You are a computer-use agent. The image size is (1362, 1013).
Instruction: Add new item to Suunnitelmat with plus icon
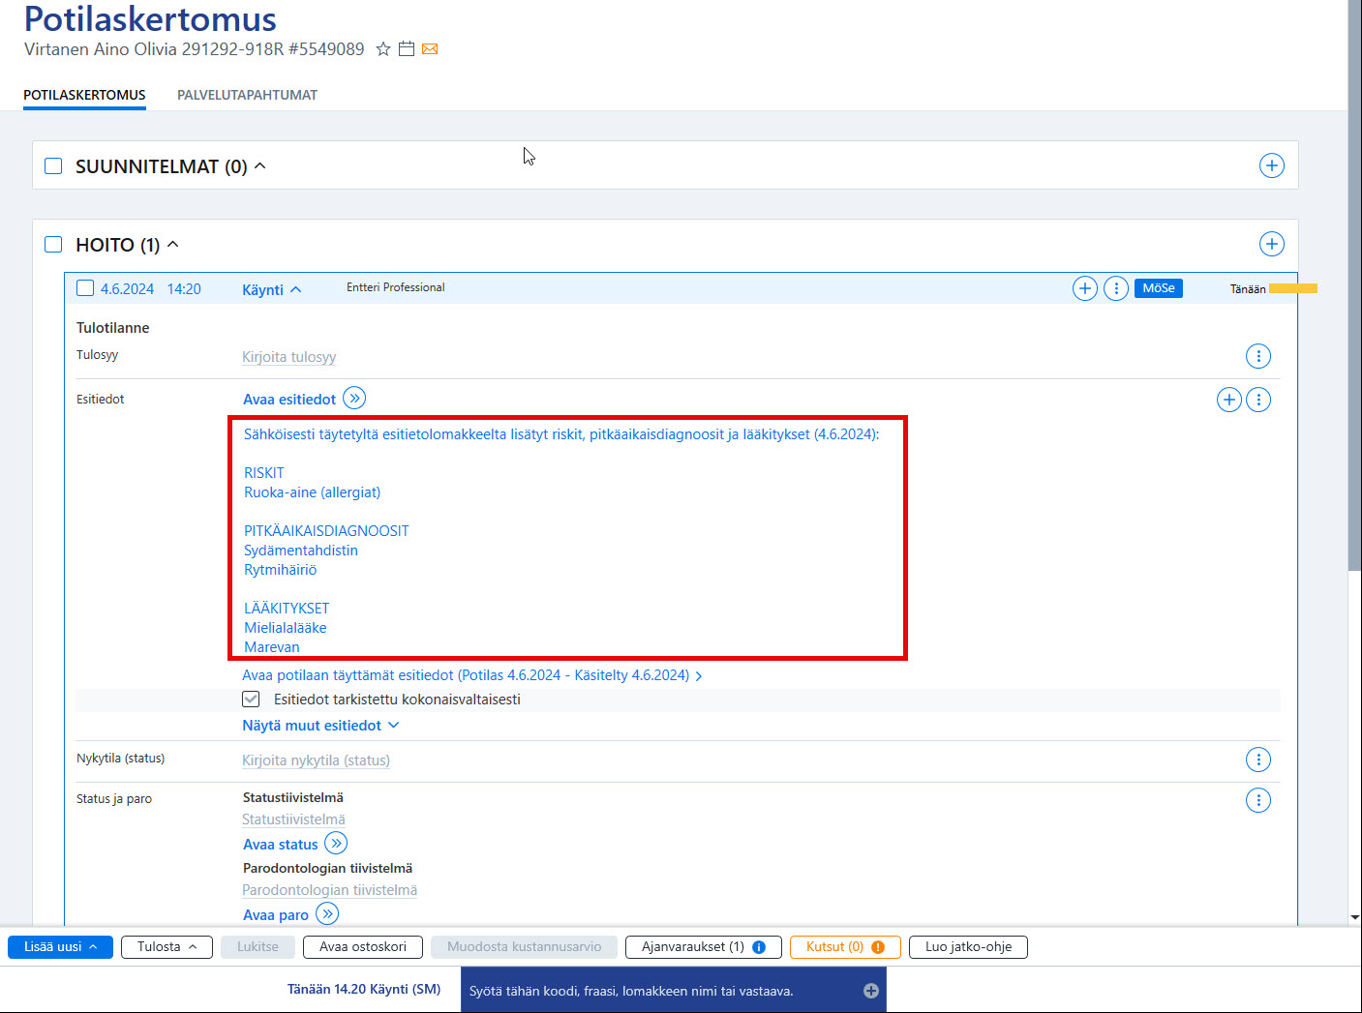click(1272, 165)
